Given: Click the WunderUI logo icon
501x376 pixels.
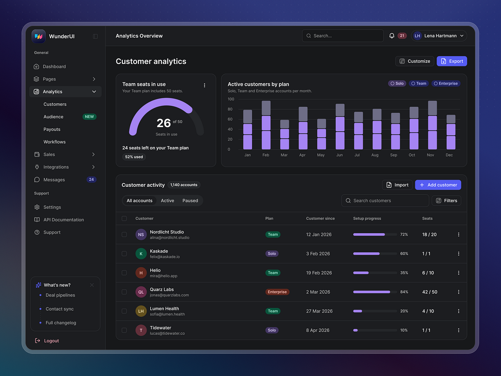Looking at the screenshot, I should [x=38, y=36].
